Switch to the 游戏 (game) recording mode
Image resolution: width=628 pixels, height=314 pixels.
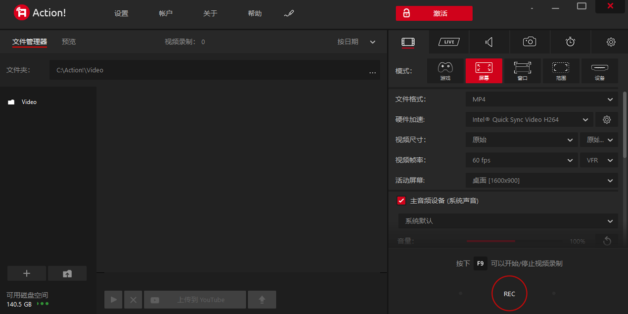(445, 71)
